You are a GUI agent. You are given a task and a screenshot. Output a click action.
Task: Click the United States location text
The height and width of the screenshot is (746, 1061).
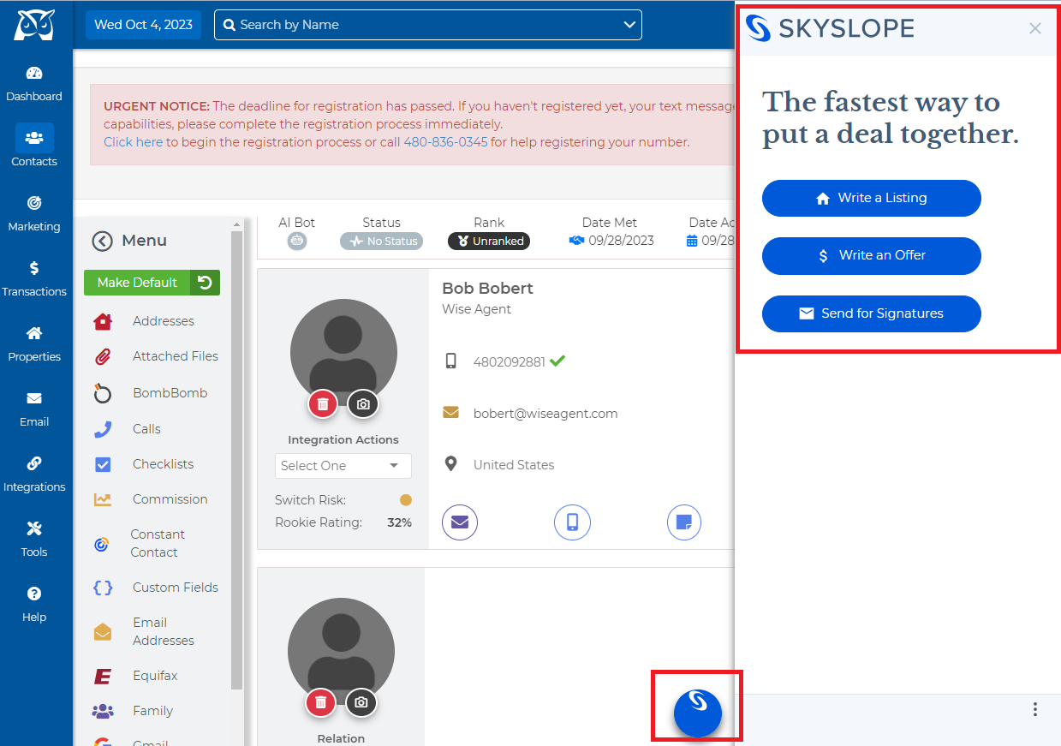(x=514, y=465)
